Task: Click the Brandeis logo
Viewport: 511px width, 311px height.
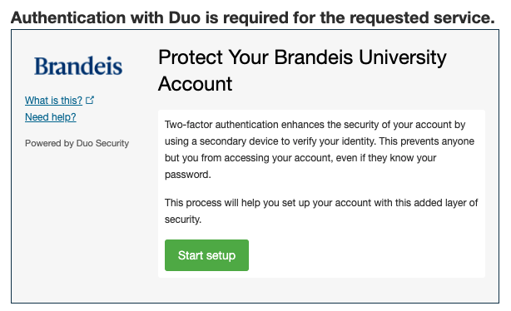Action: click(x=78, y=66)
